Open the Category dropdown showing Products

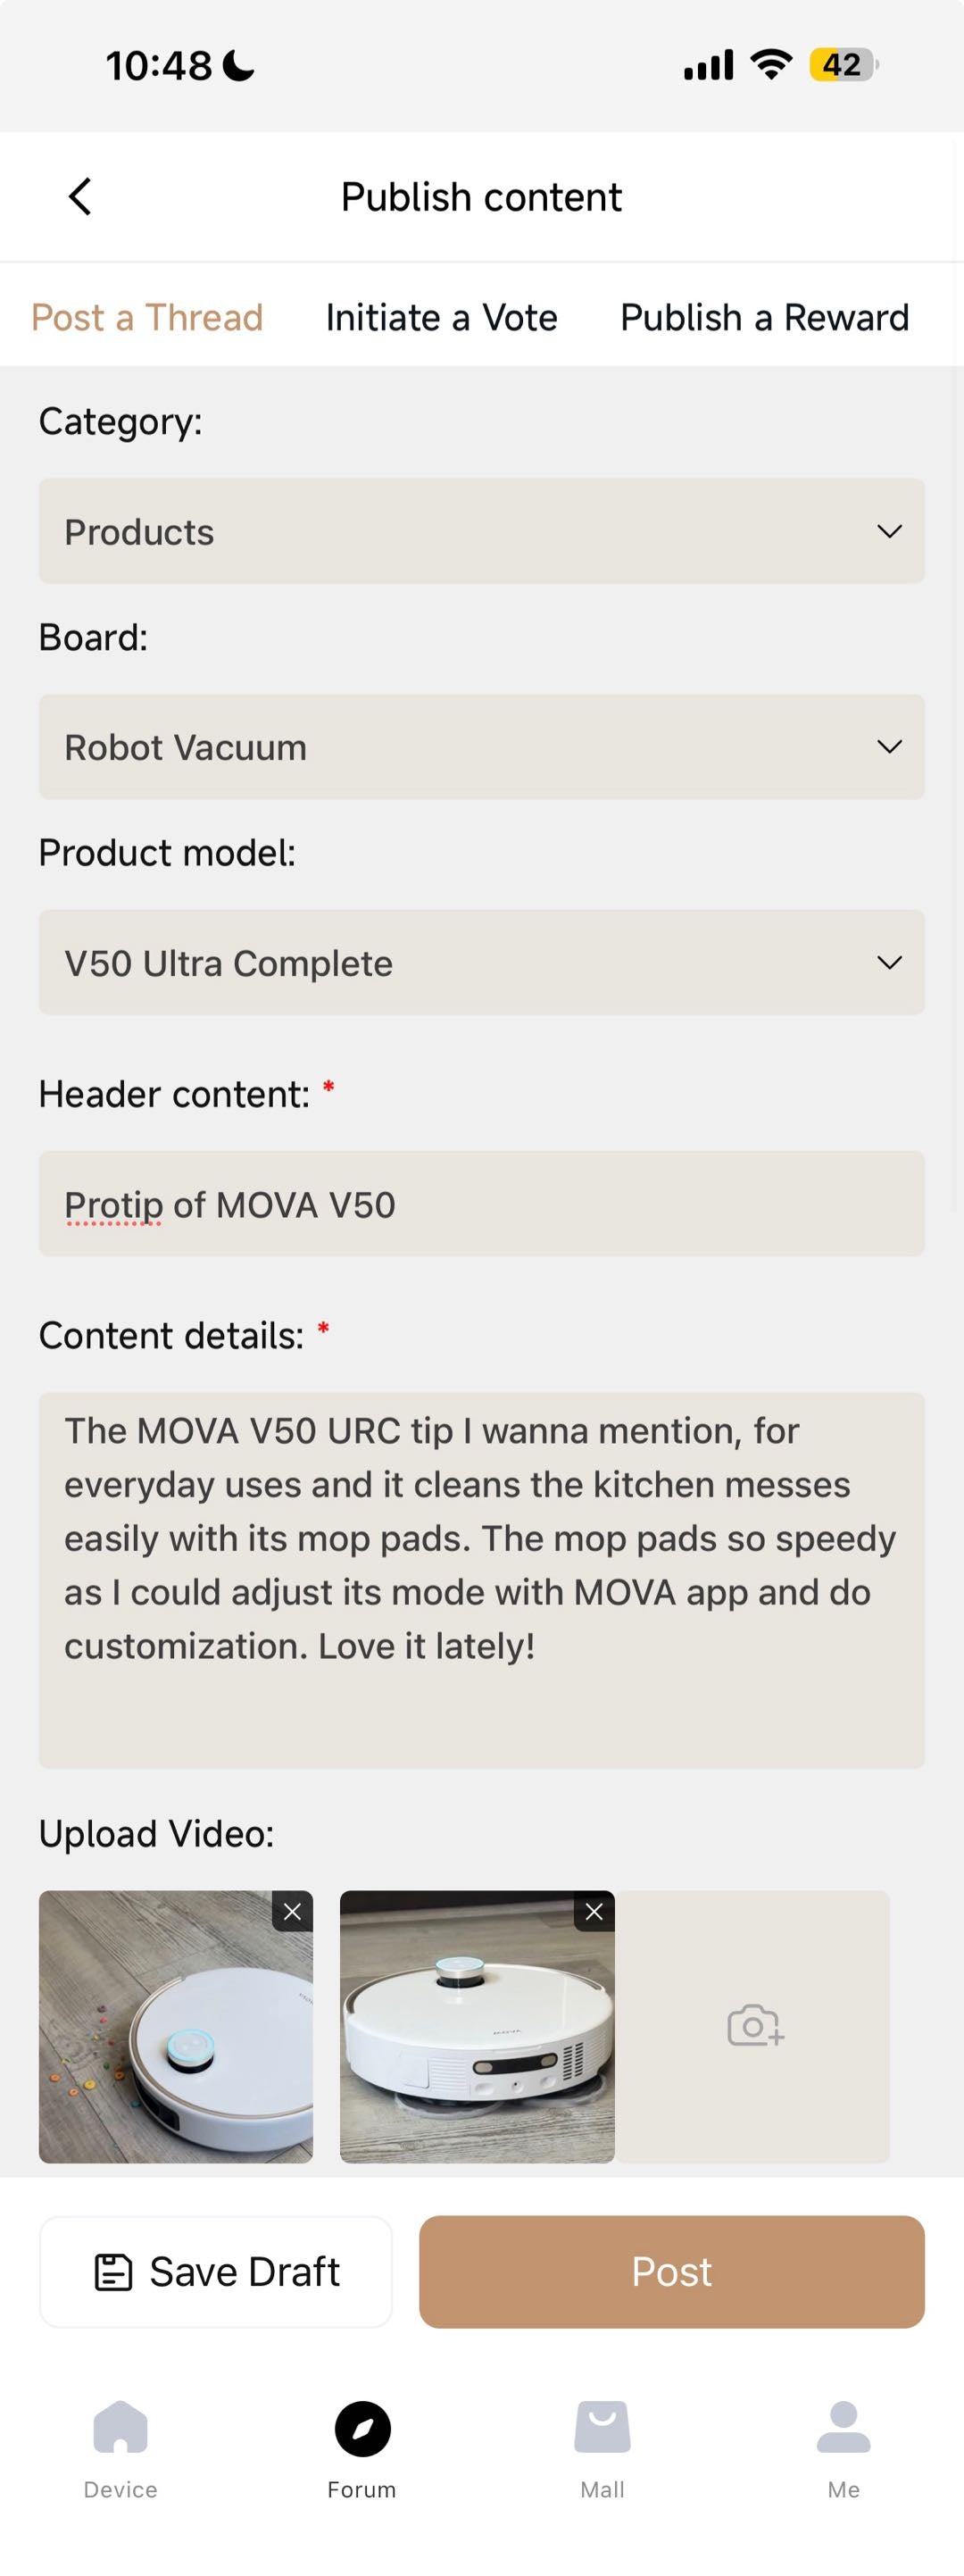point(481,531)
